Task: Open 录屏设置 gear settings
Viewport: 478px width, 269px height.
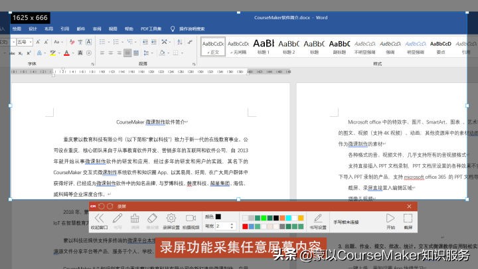Action: point(171,221)
